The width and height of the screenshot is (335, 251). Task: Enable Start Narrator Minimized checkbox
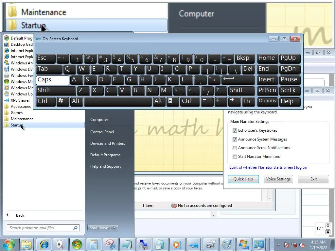point(235,157)
